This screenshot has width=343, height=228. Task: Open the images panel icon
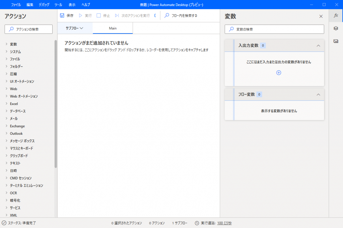(336, 41)
